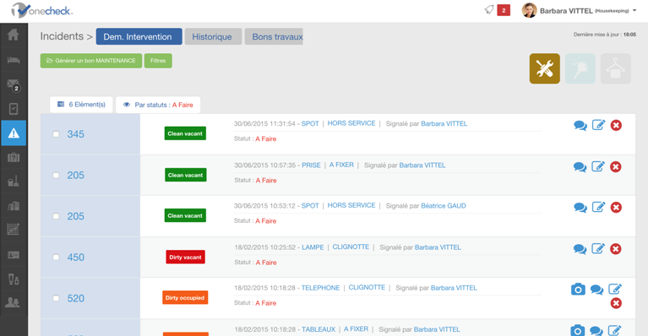
Task: Open comments for room 345 incident
Action: click(580, 126)
